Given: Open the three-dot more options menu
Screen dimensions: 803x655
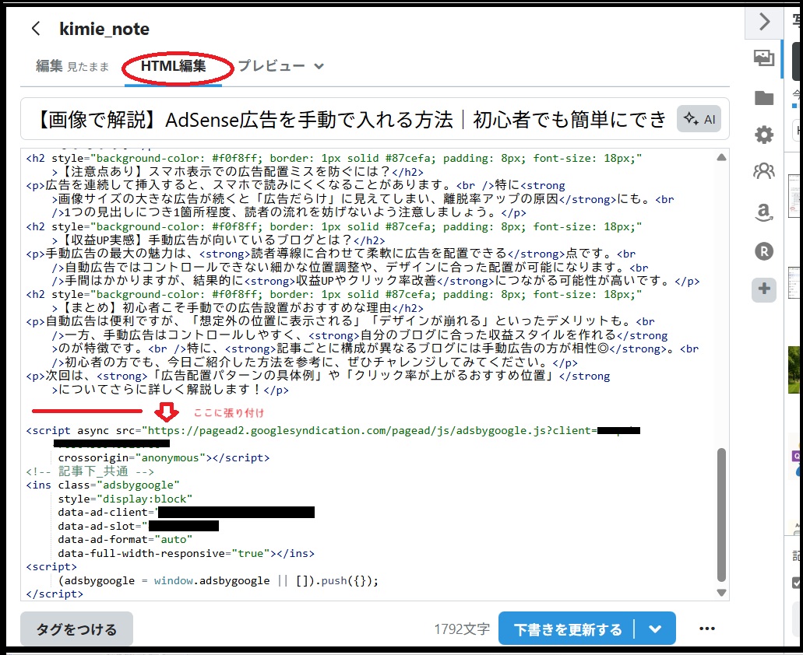Looking at the screenshot, I should point(706,629).
